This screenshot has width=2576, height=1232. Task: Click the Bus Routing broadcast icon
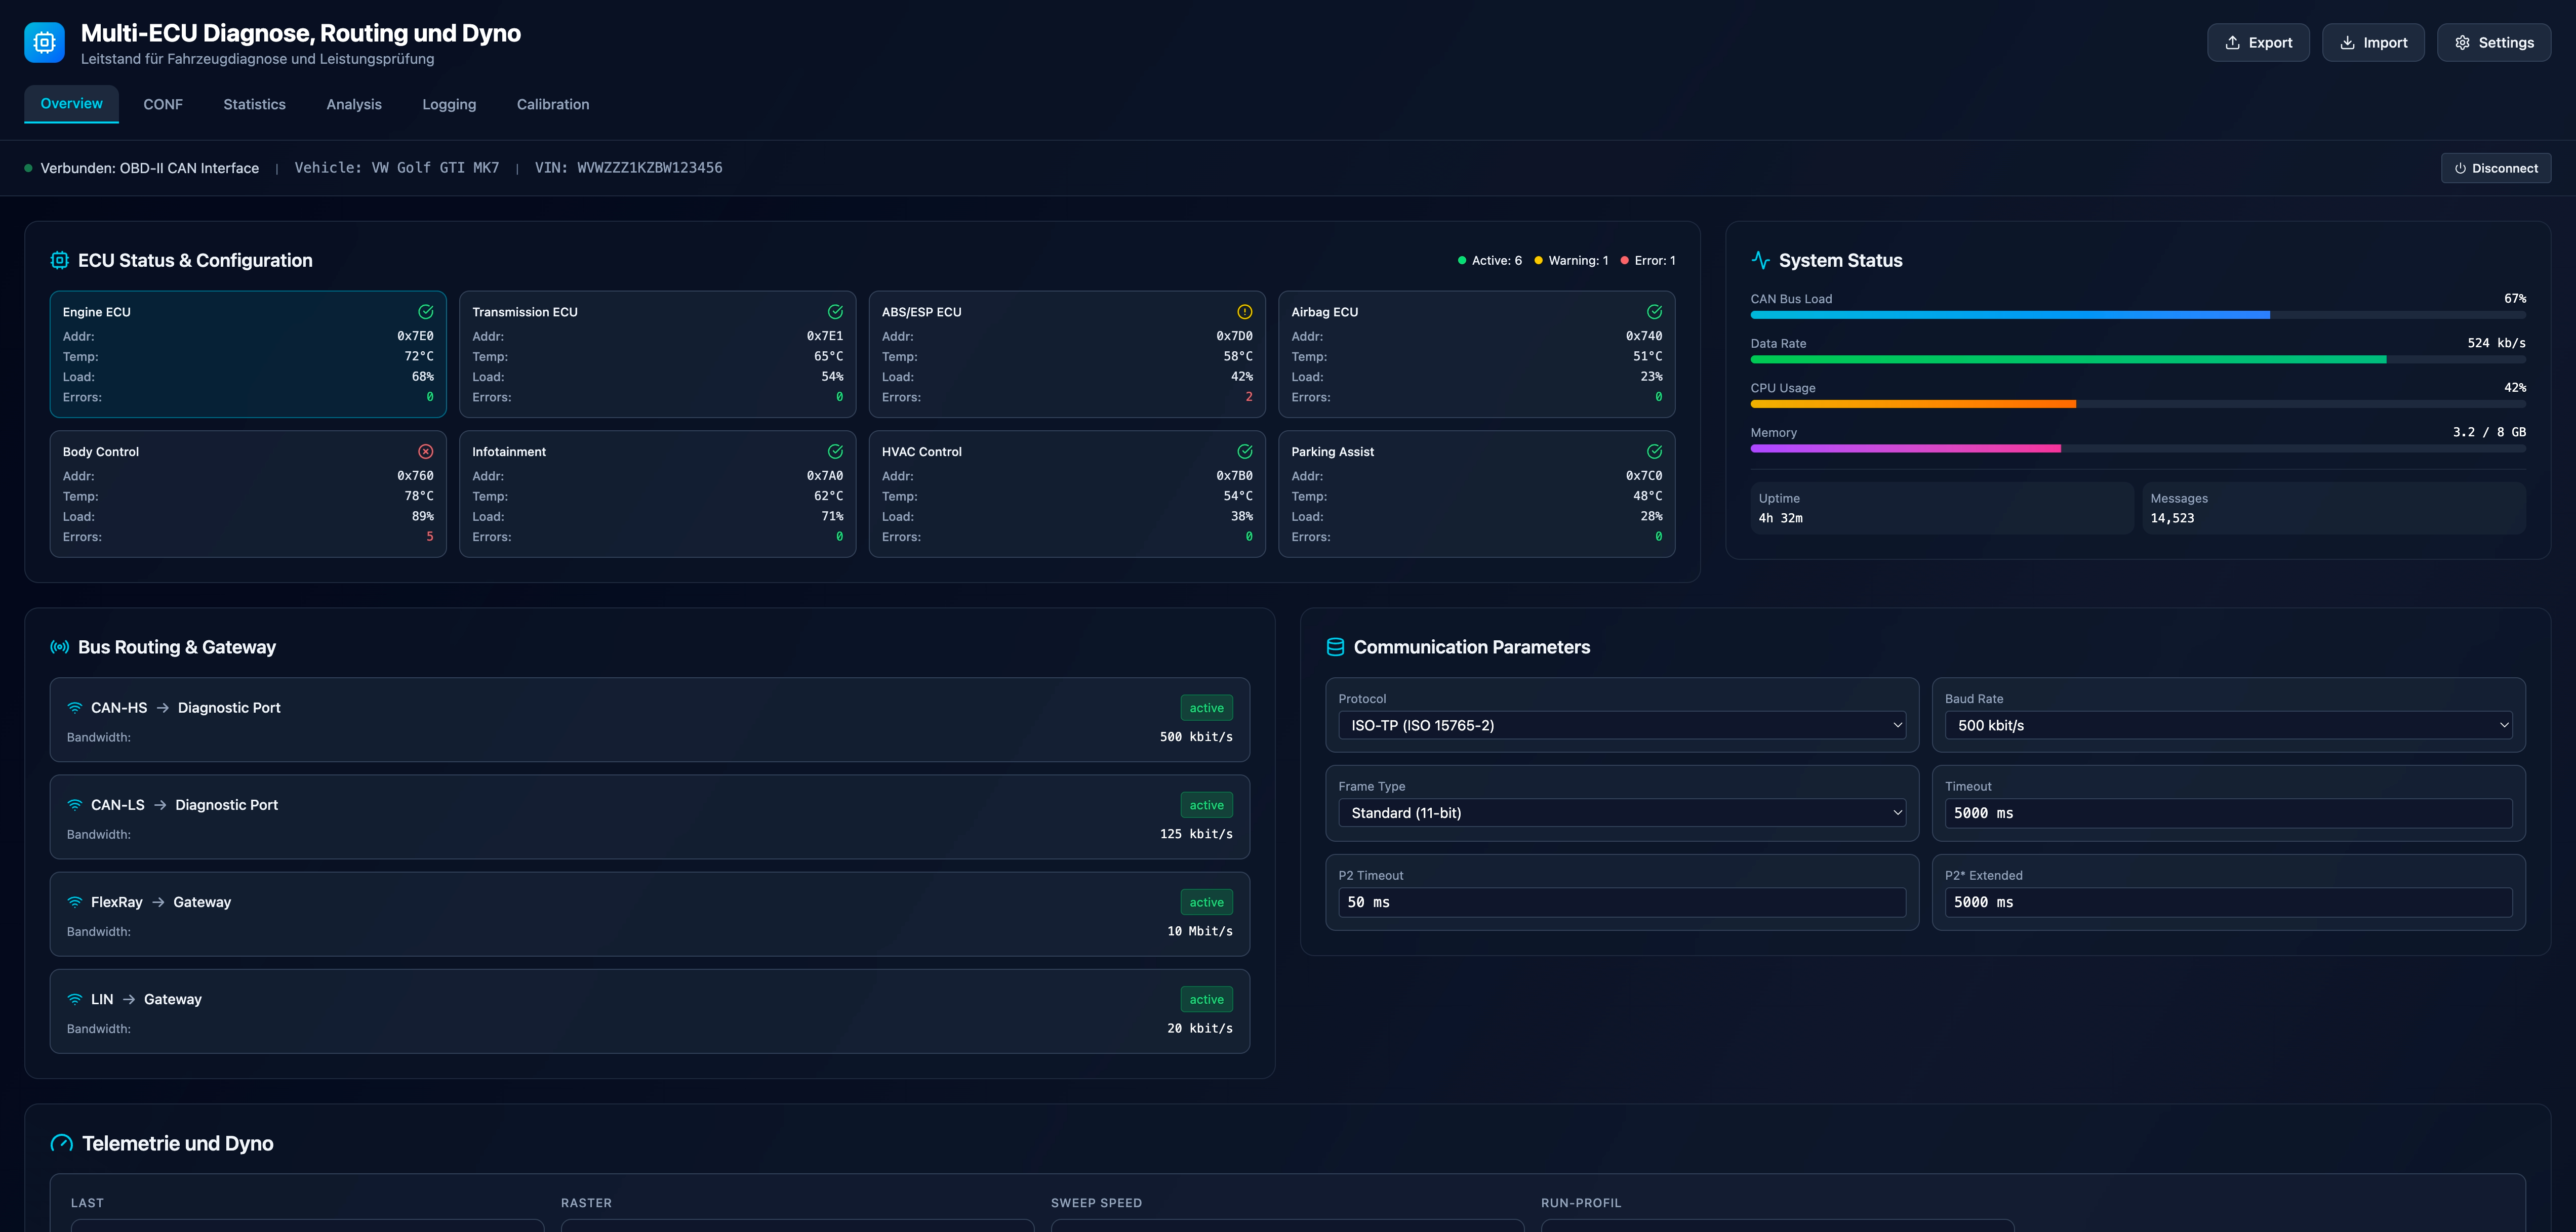pos(60,647)
